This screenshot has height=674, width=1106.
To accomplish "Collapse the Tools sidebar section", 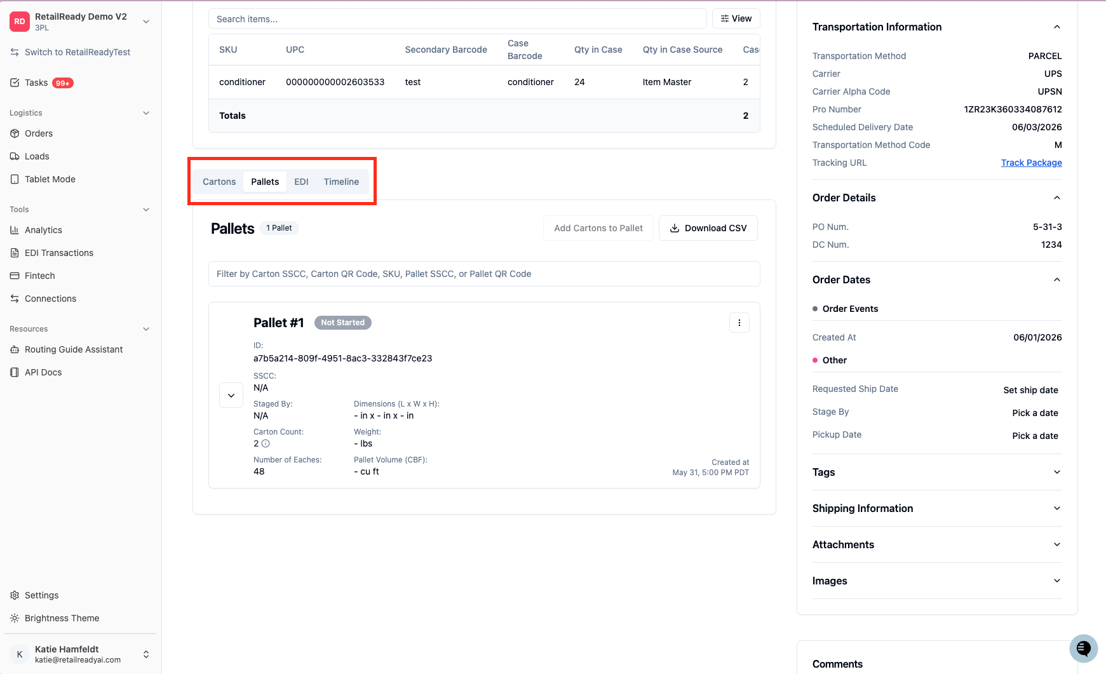I will (146, 210).
